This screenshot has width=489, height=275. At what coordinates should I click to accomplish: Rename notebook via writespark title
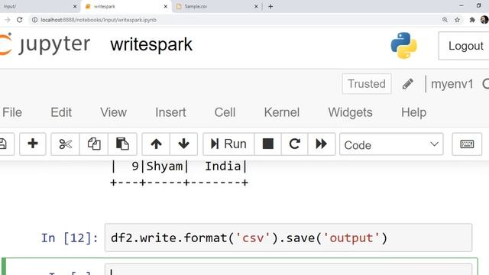pos(151,44)
